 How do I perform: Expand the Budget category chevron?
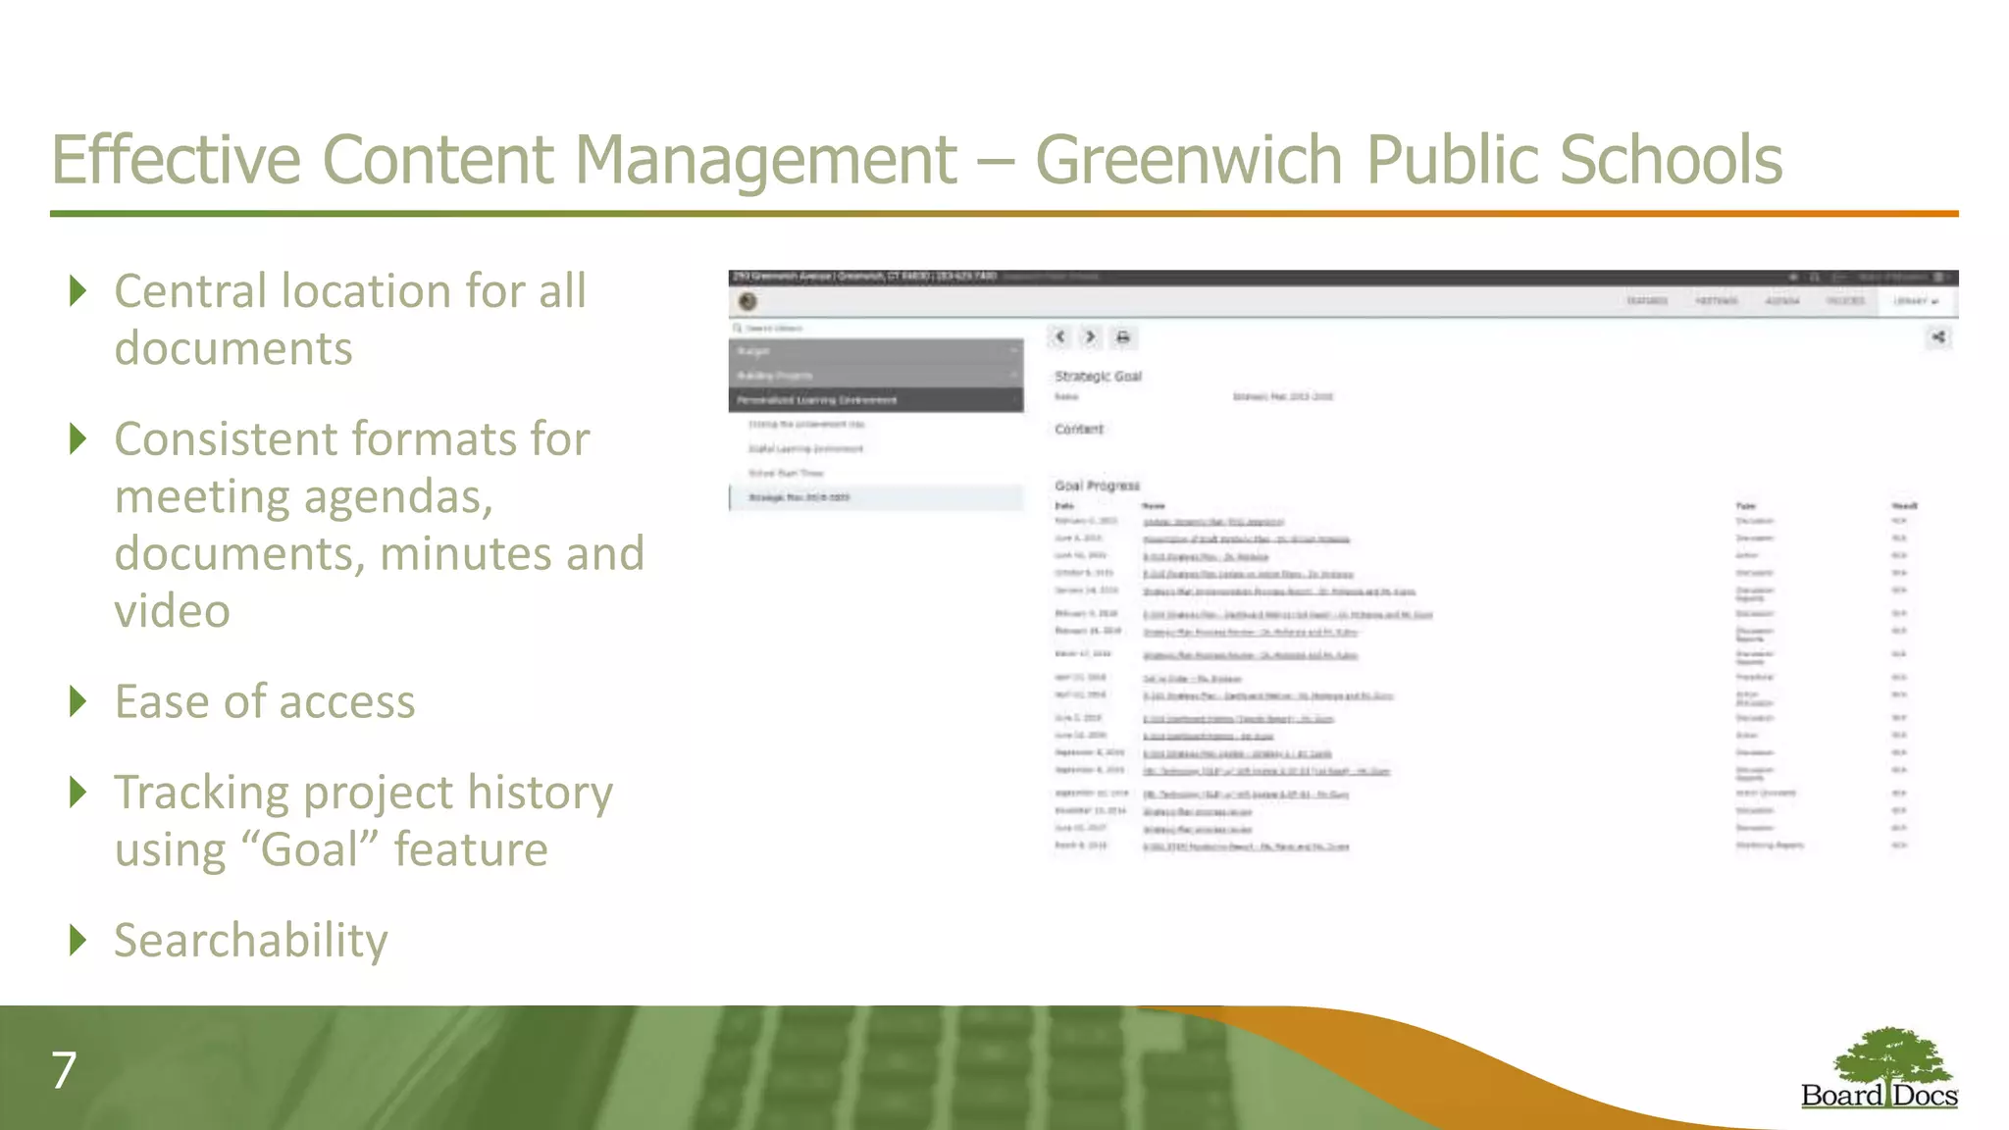pyautogui.click(x=1013, y=351)
